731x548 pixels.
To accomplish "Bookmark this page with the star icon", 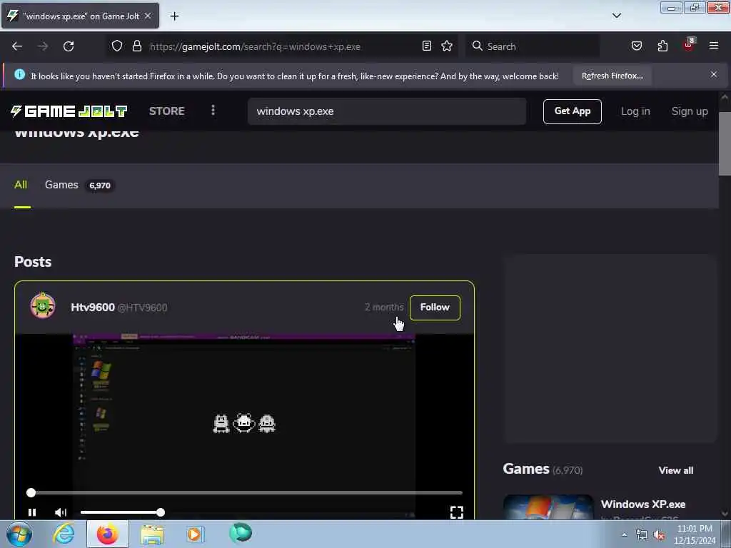I will tap(447, 46).
